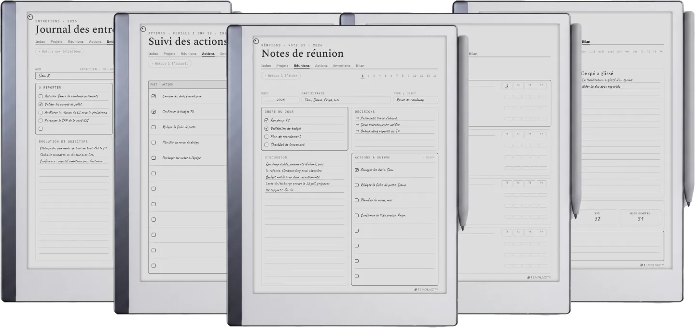
Task: Check the 'Plan de recrutement' agenda item
Action: point(266,137)
